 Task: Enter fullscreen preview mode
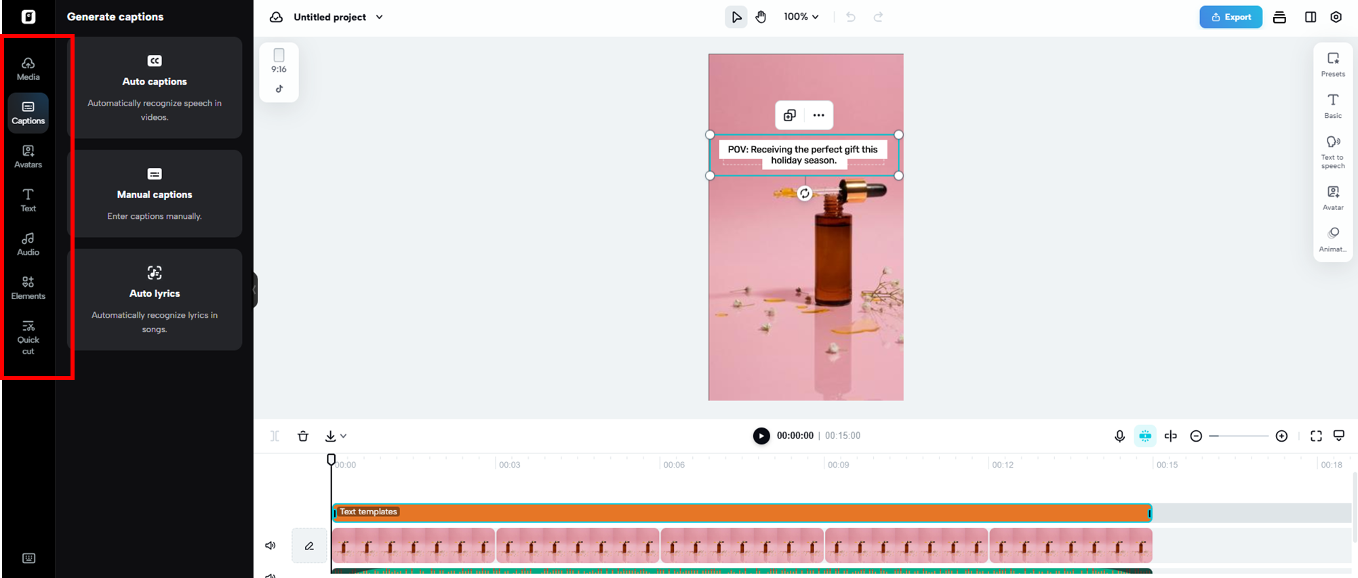(1316, 436)
